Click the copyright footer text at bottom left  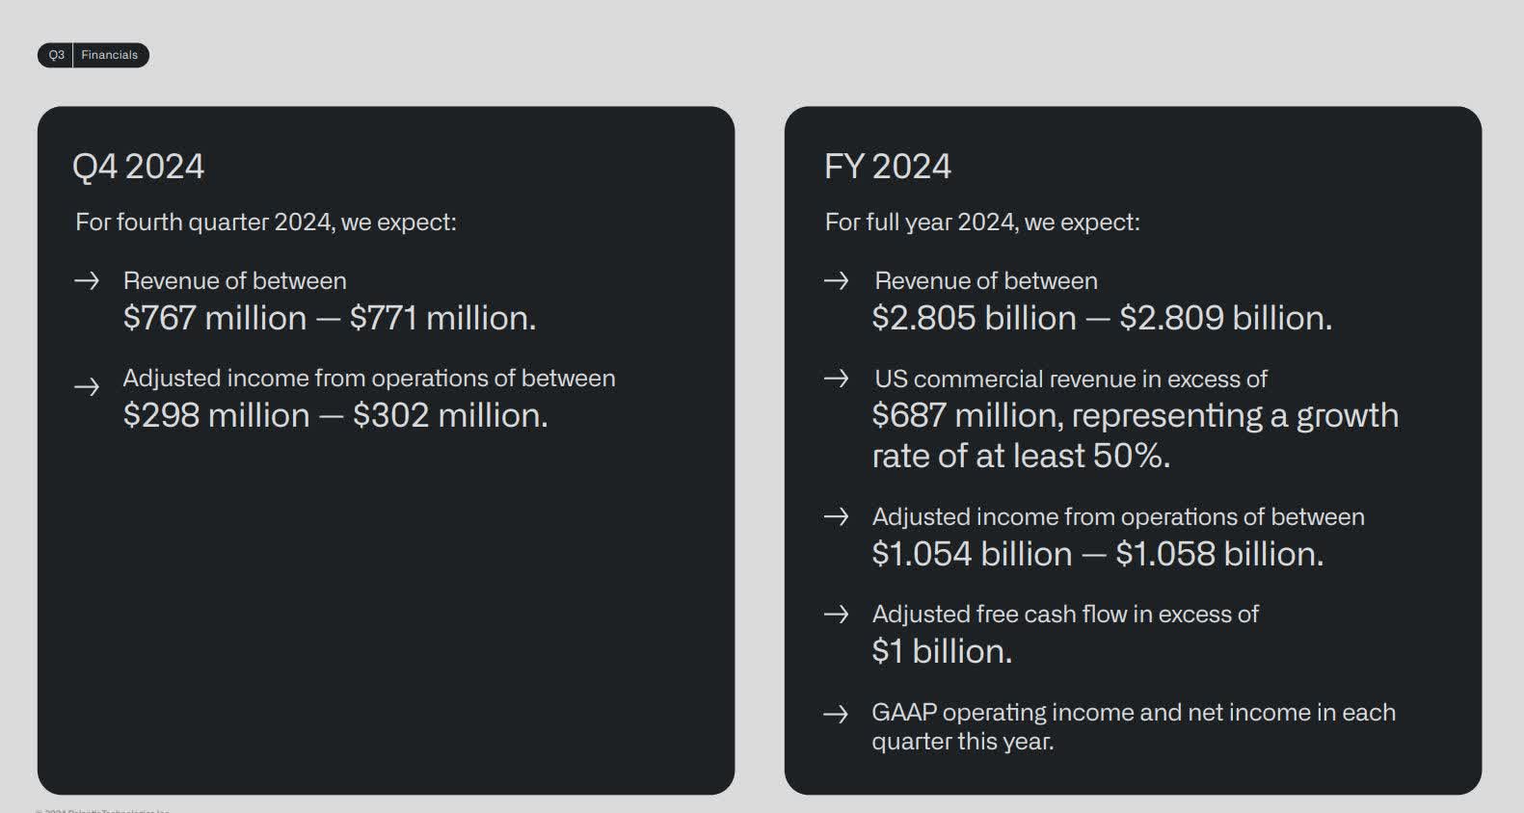pyautogui.click(x=102, y=810)
